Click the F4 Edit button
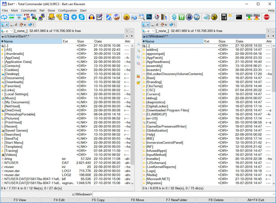Image resolution: width=276 pixels, height=203 pixels. [59, 200]
